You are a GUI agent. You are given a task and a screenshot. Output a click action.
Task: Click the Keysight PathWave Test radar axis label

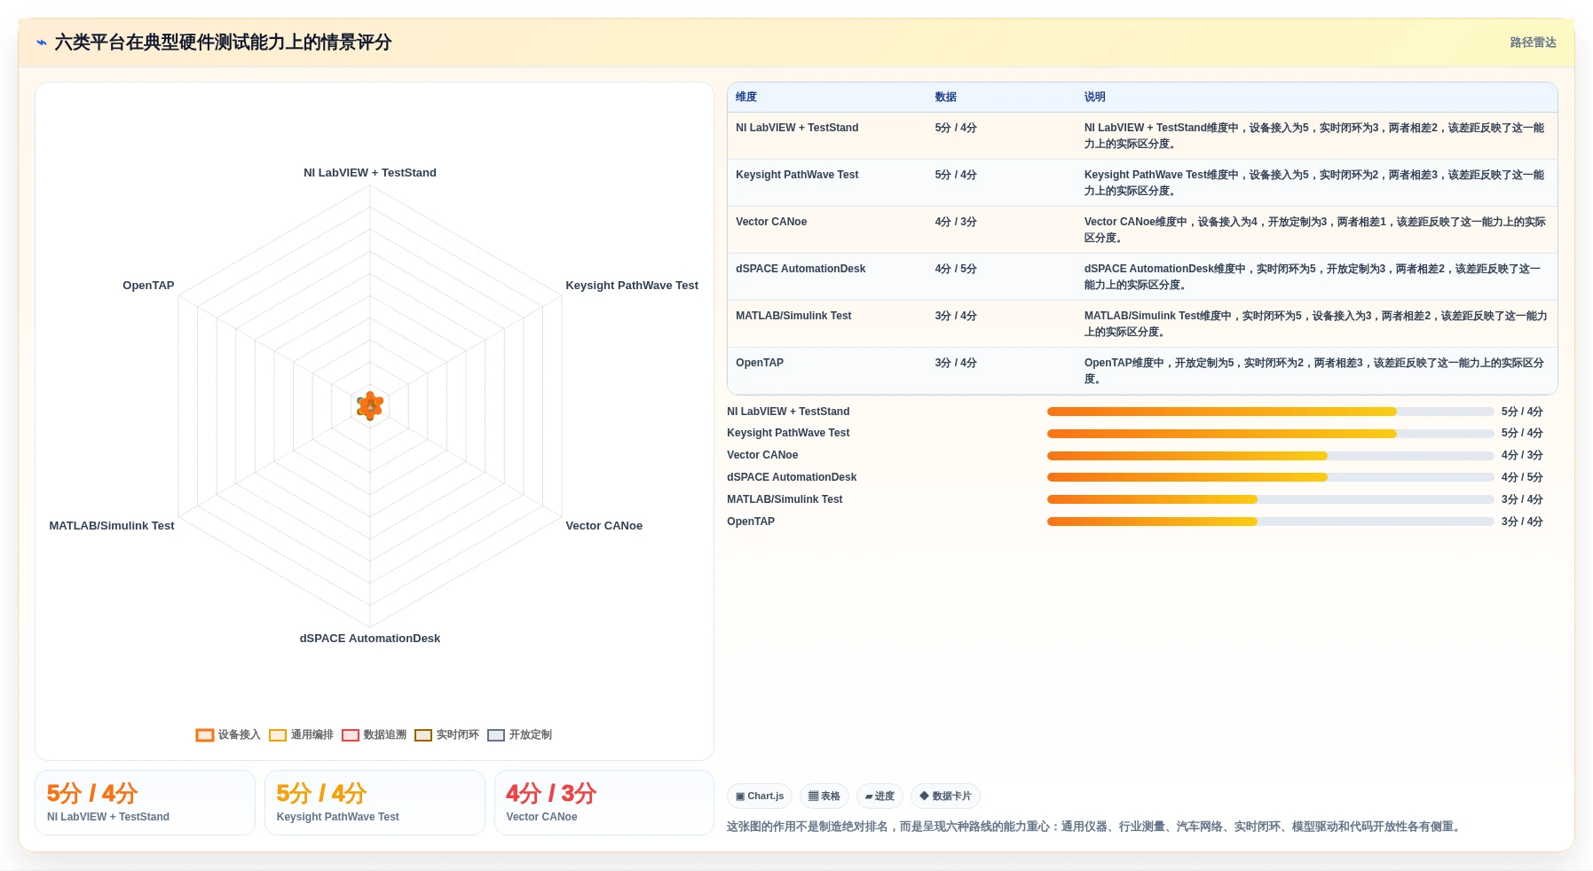pyautogui.click(x=632, y=286)
